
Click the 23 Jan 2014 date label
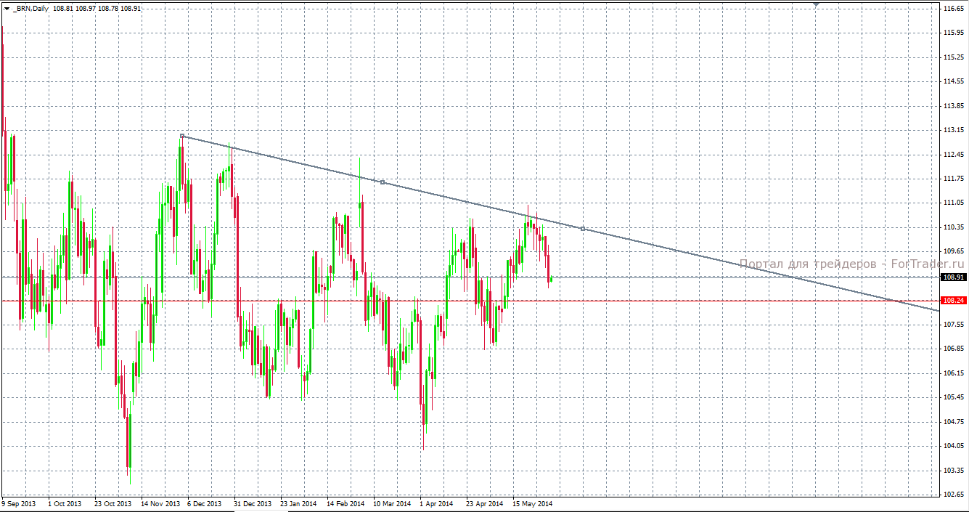point(298,503)
